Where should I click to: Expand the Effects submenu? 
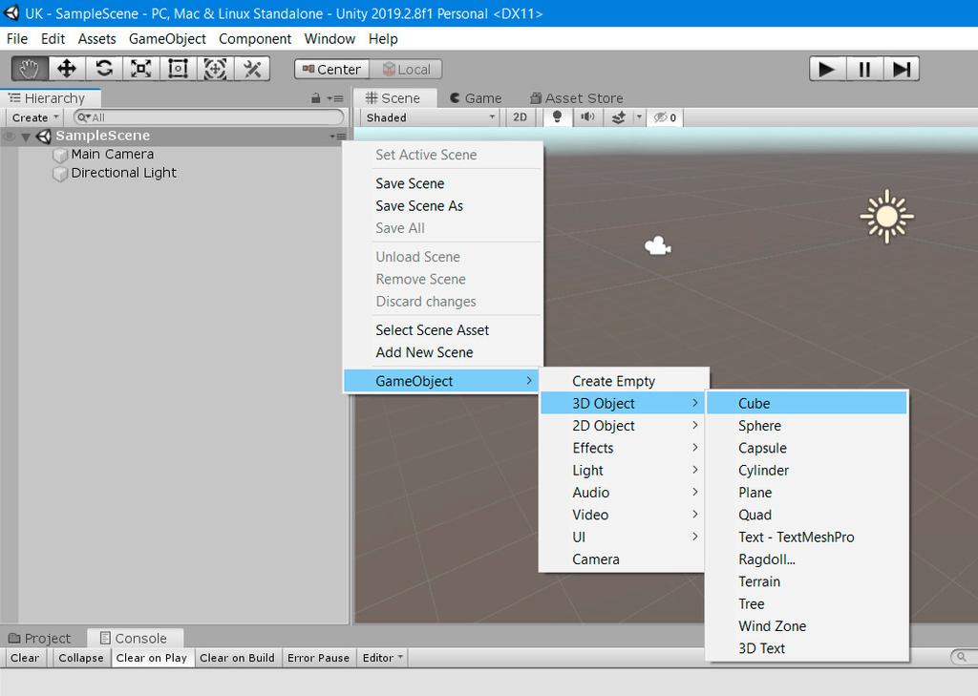624,448
